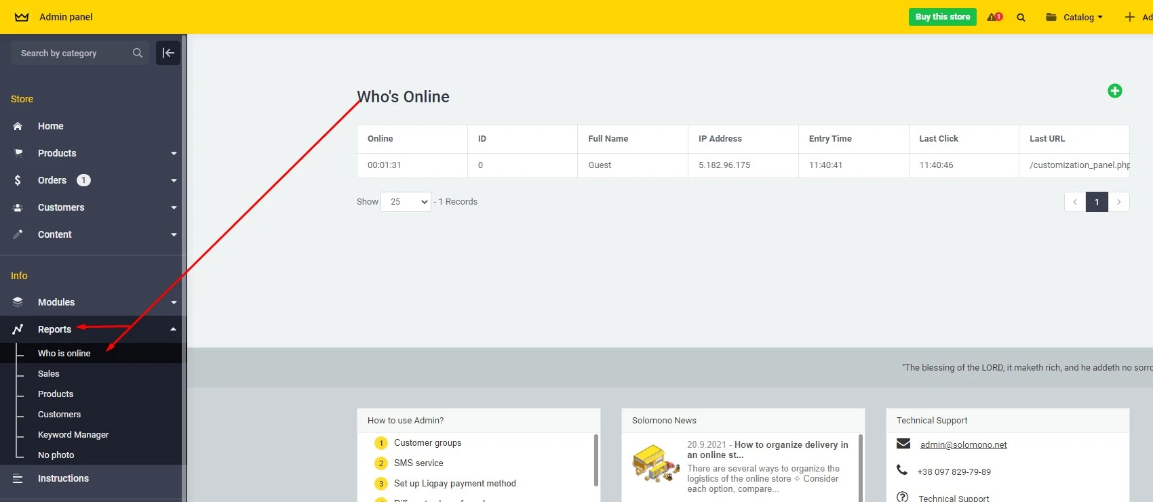Click the Orders dollar icon
Image resolution: width=1153 pixels, height=502 pixels.
point(18,180)
